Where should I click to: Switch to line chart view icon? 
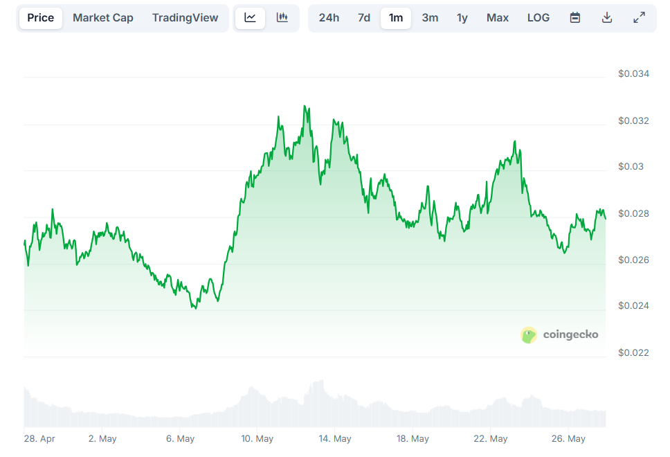pyautogui.click(x=250, y=17)
